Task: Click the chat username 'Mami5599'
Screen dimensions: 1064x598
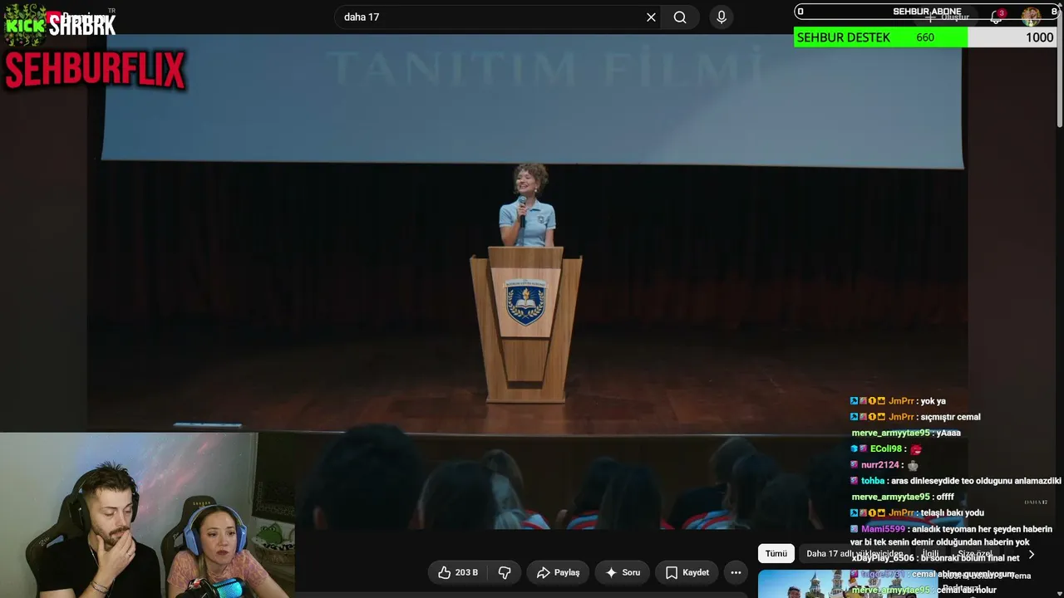Action: [883, 529]
